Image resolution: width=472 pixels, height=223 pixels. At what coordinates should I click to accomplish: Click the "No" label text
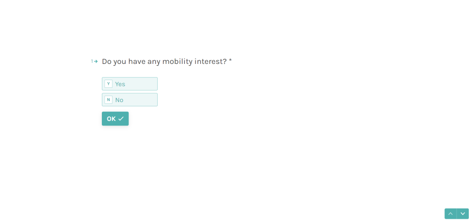click(119, 100)
